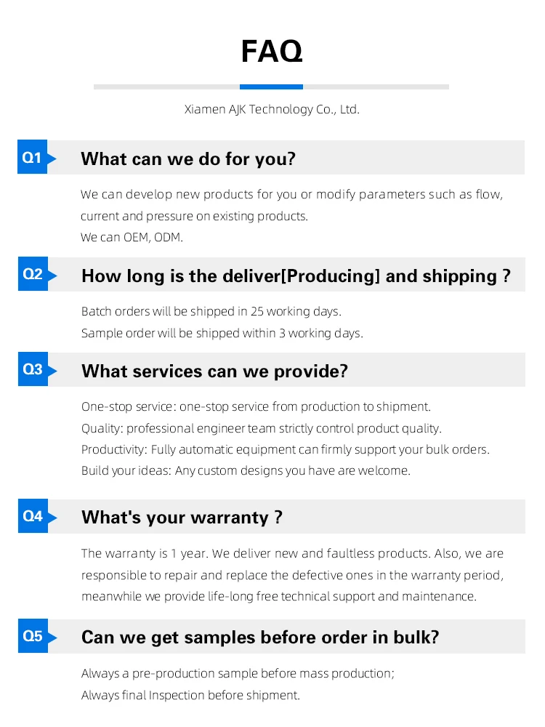Viewport: 545px width, 727px height.
Task: Click the FAQ title at top
Action: [272, 52]
